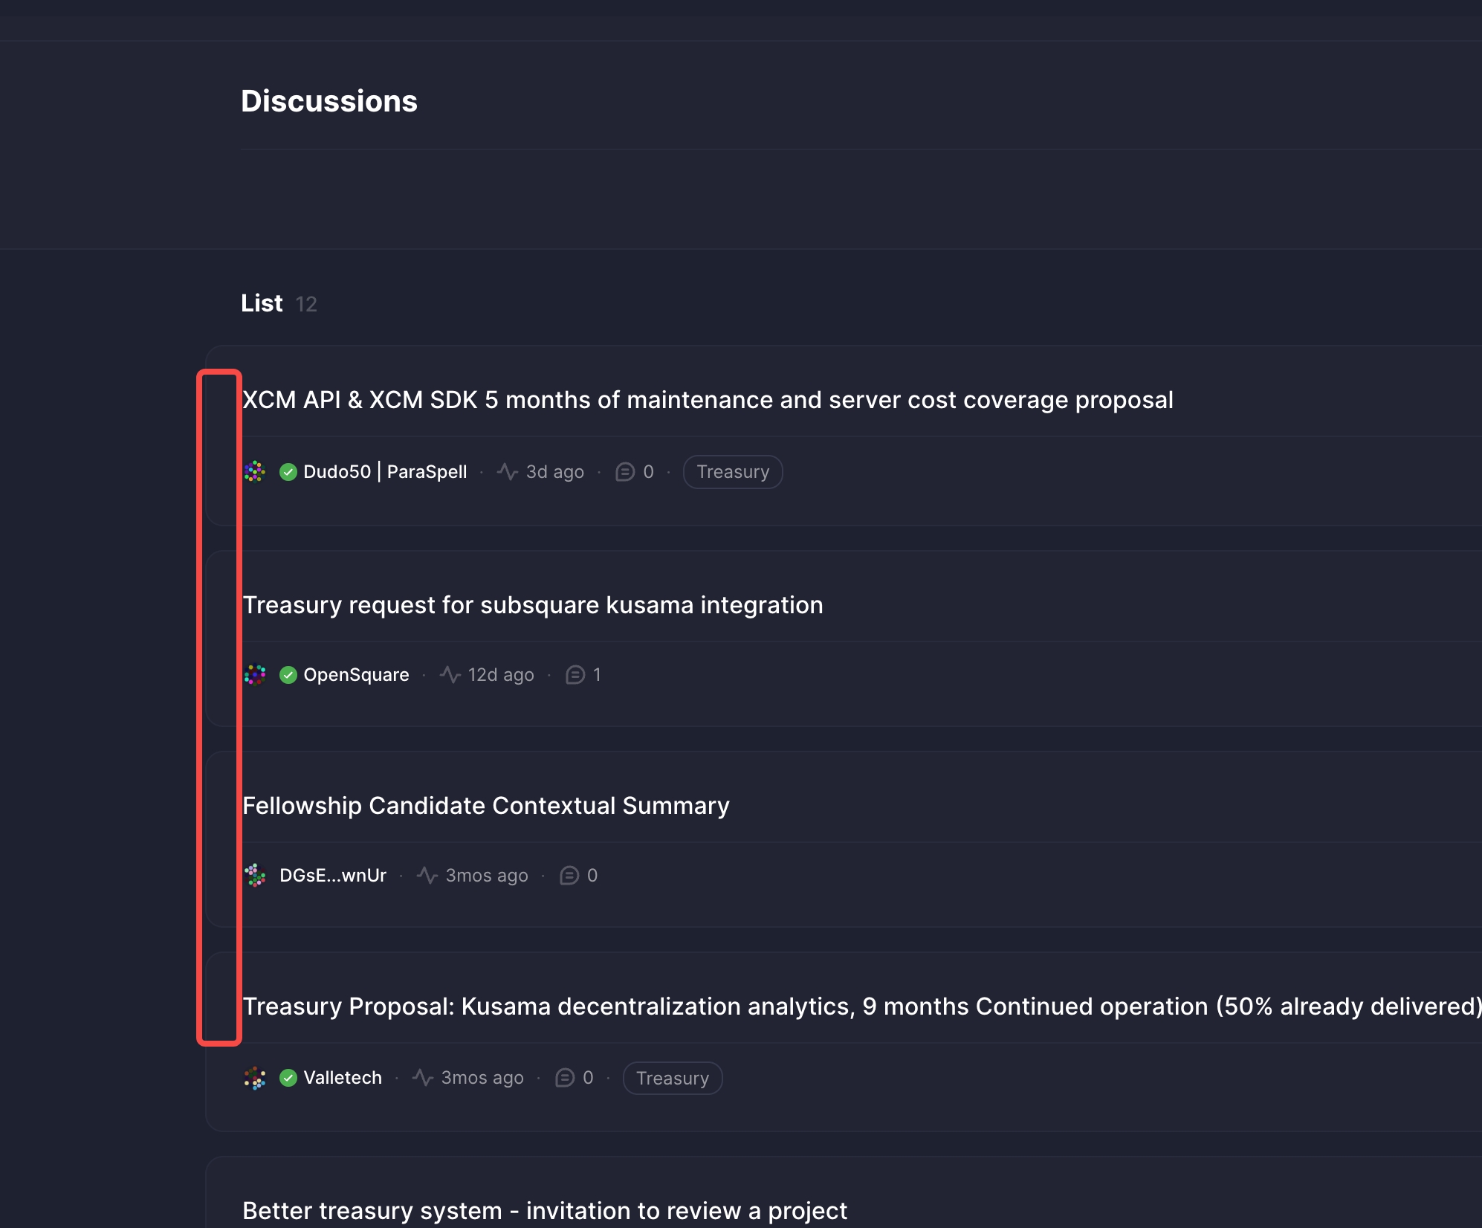Click the verified badge next to OpenSquare
1482x1228 pixels.
(288, 674)
